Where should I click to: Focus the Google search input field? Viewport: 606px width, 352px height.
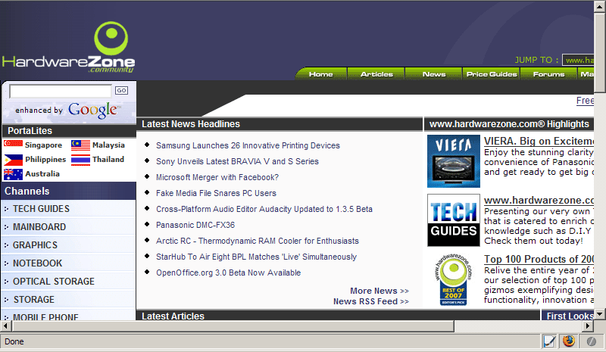[x=61, y=91]
